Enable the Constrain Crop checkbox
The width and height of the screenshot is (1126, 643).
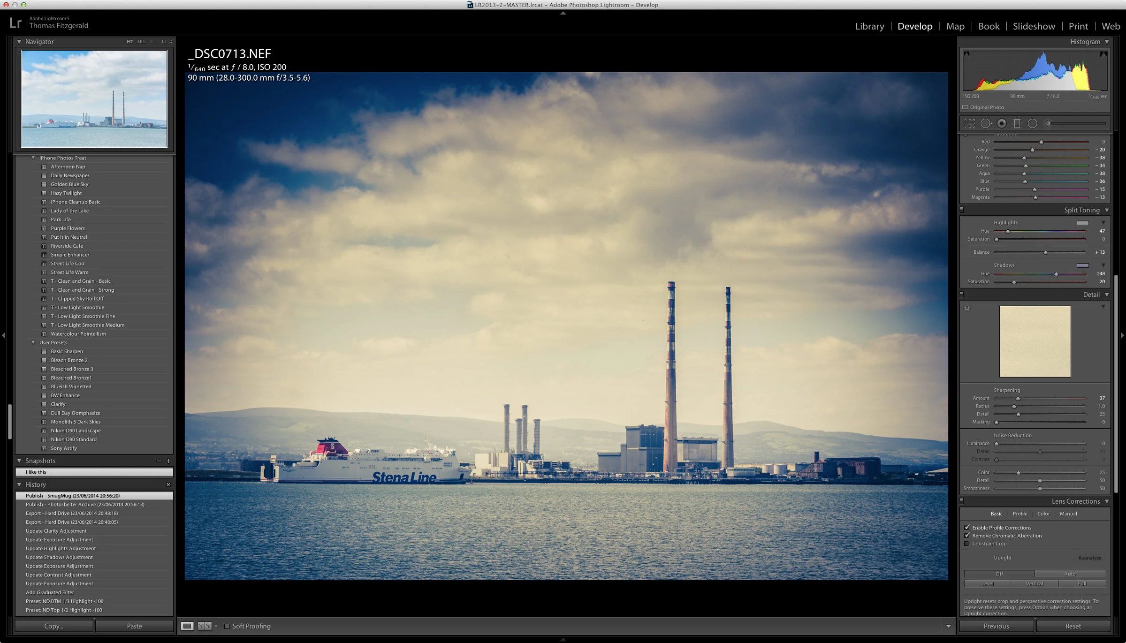tap(967, 543)
